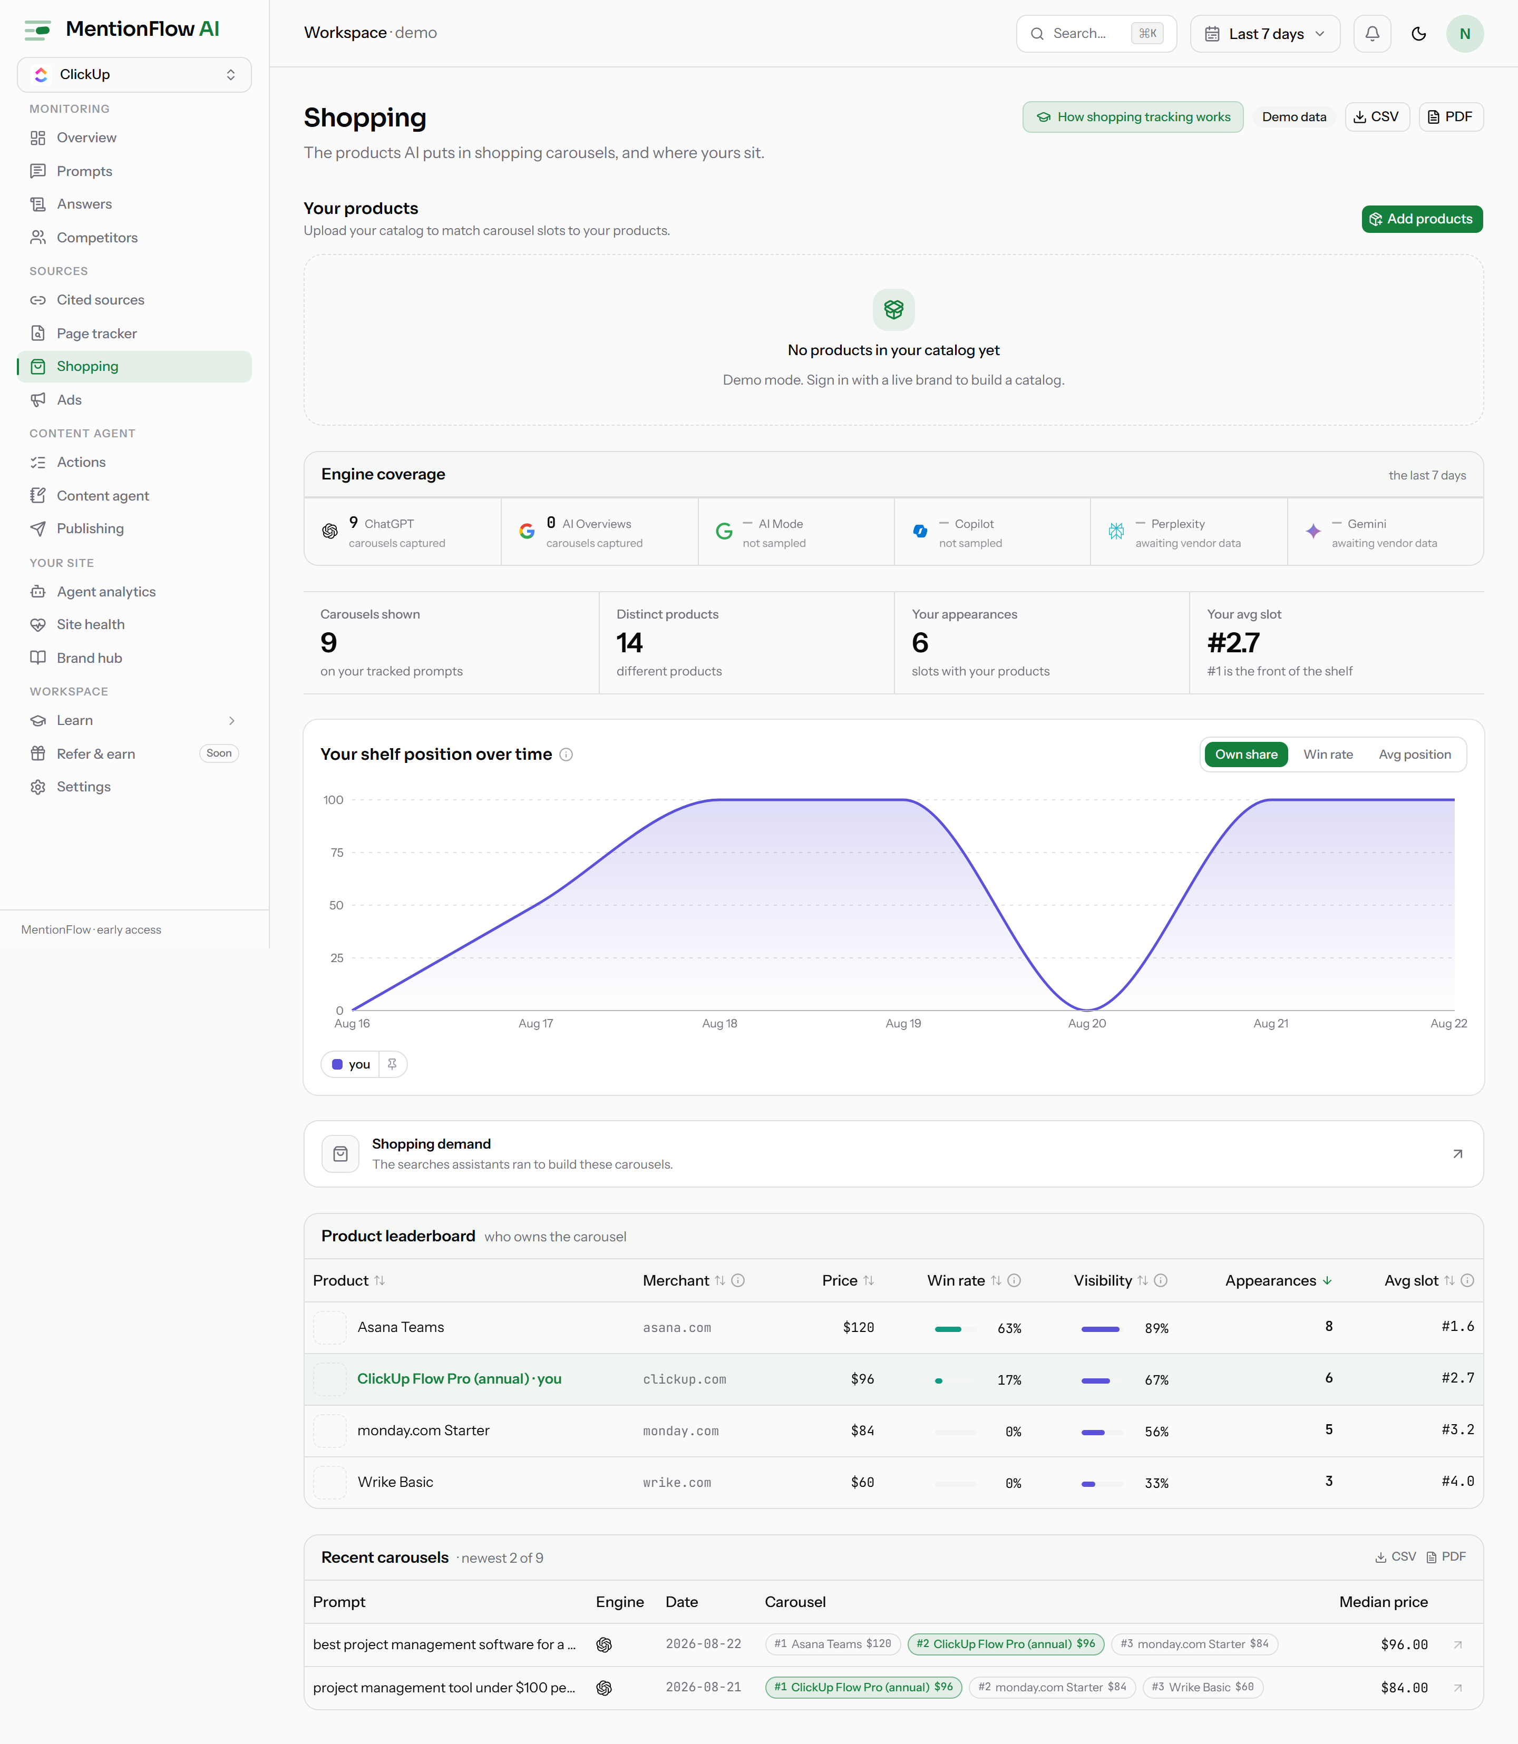Image resolution: width=1518 pixels, height=1744 pixels.
Task: Open How shopping tracking works
Action: pos(1133,117)
